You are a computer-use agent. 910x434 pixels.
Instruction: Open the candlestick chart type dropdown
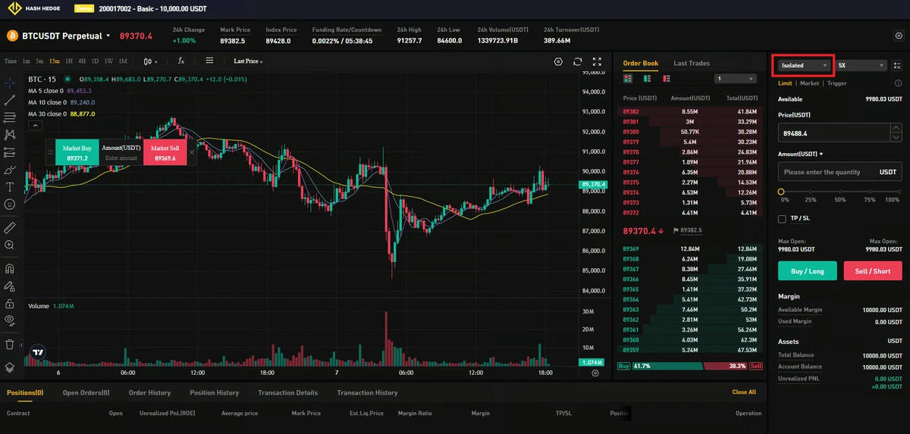click(x=150, y=61)
